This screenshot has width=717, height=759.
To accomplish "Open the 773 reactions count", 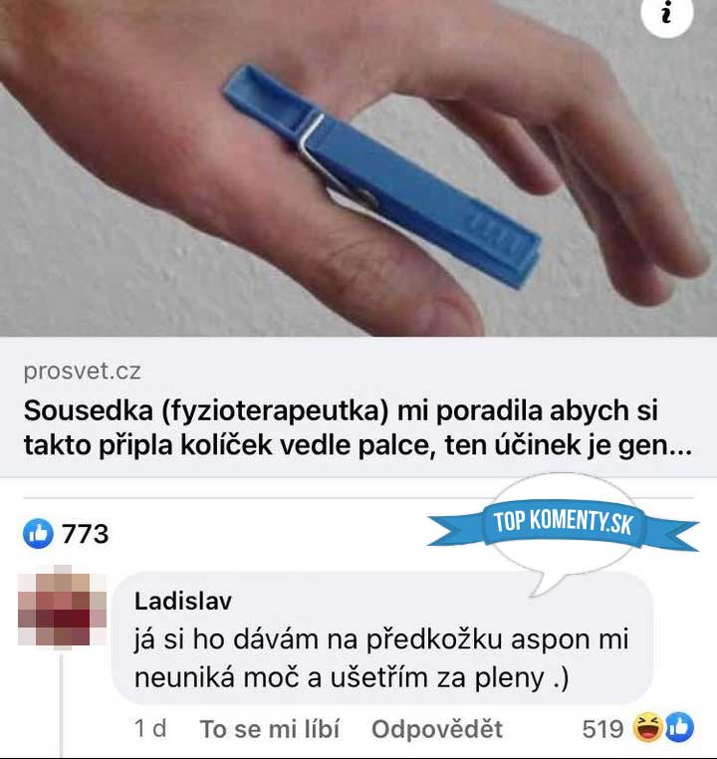I will (86, 534).
